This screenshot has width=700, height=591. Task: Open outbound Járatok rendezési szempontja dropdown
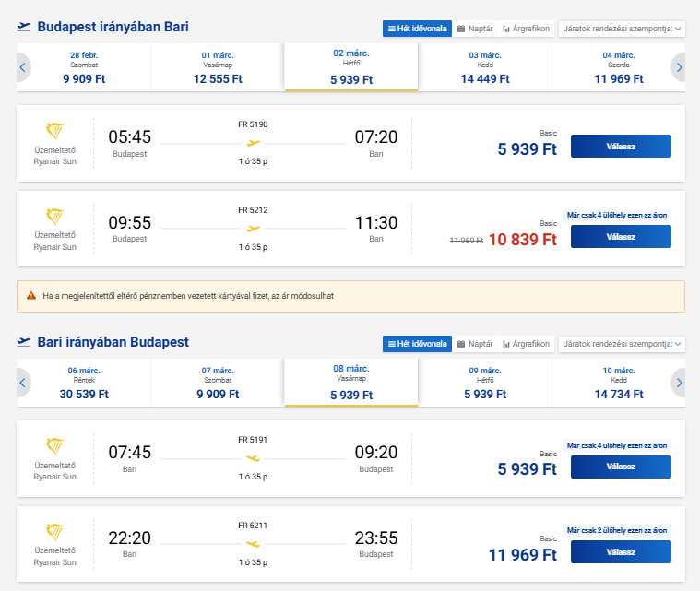(622, 29)
